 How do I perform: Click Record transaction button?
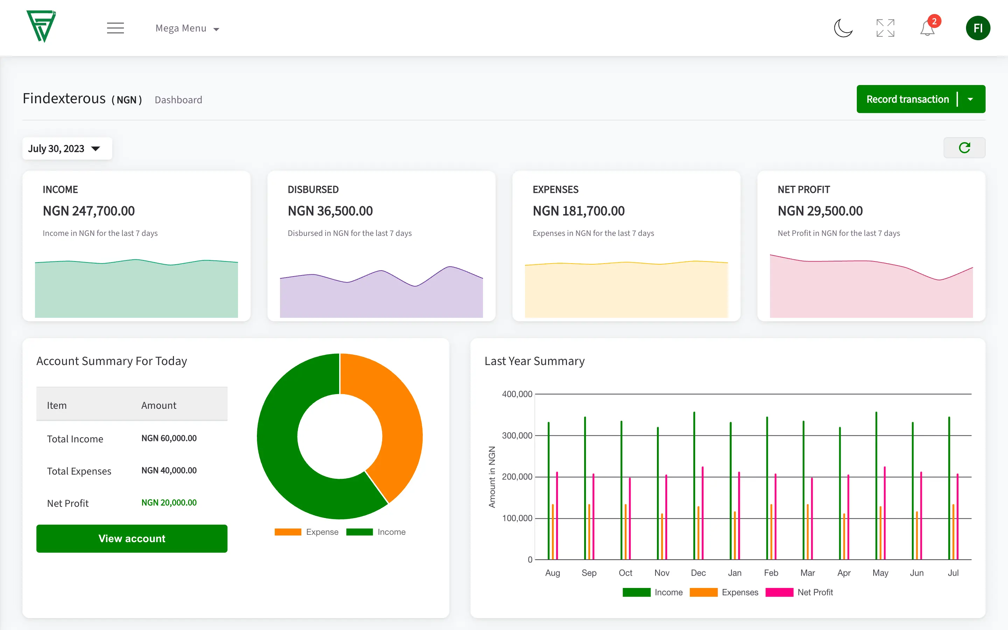point(907,99)
